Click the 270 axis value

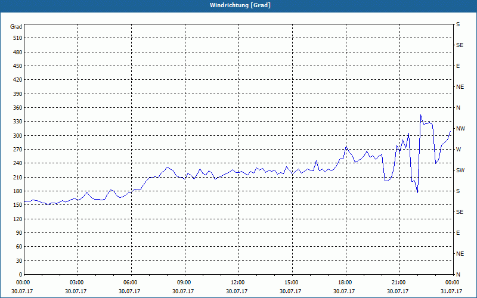pyautogui.click(x=18, y=150)
